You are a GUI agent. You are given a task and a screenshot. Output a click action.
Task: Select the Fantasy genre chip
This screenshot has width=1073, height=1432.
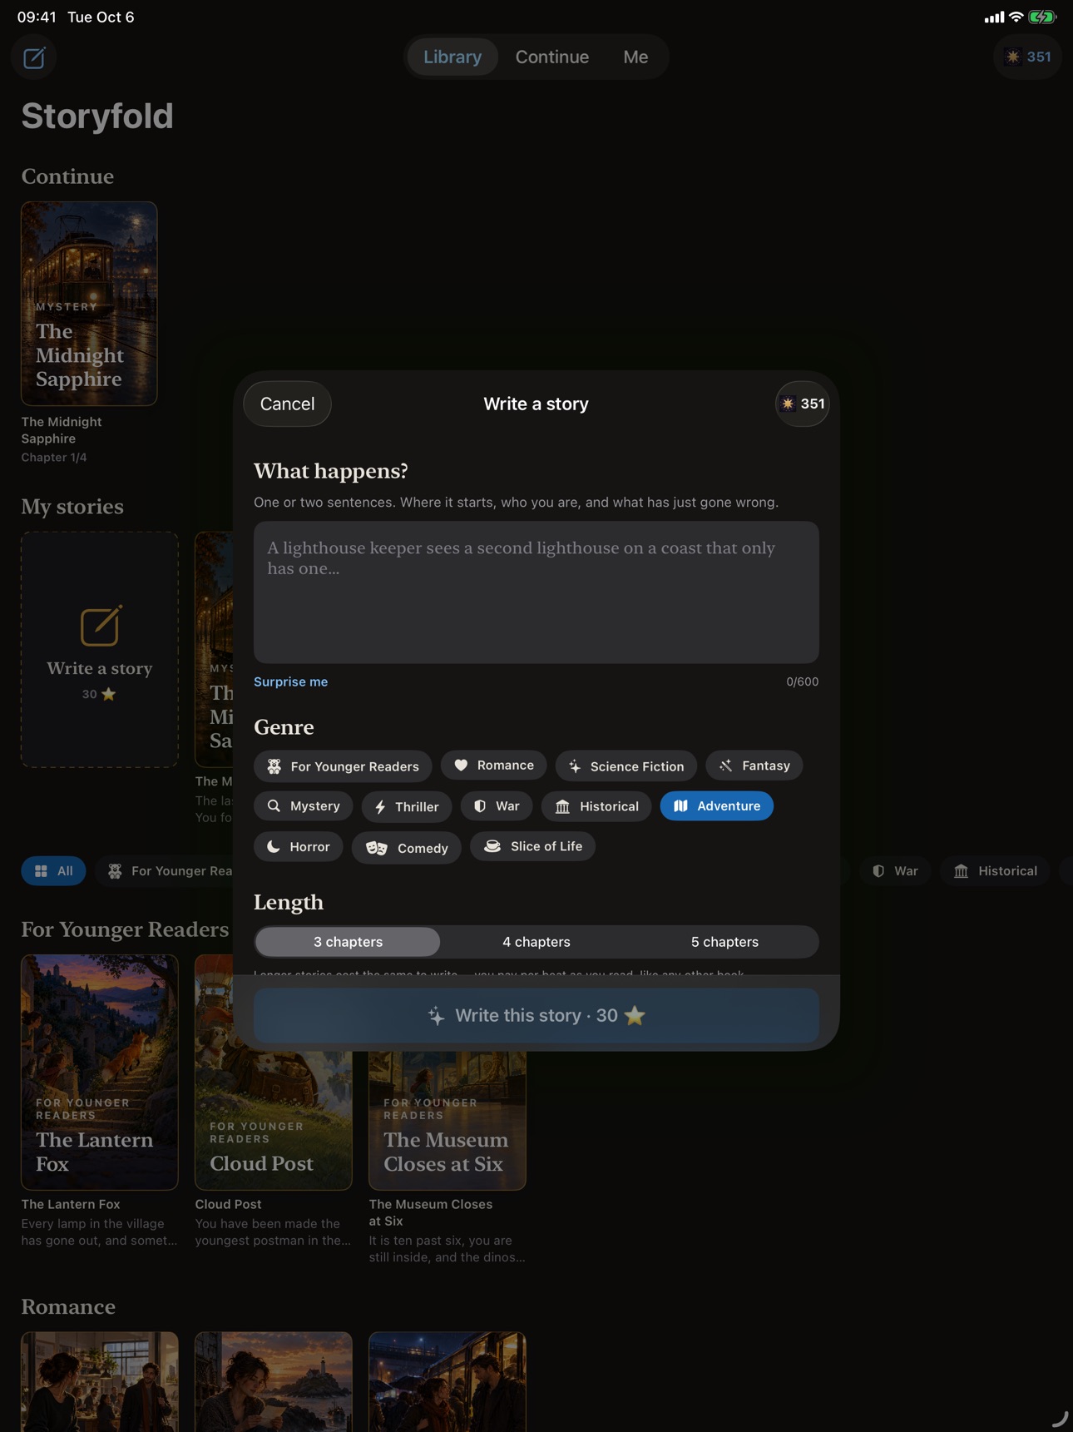[754, 765]
